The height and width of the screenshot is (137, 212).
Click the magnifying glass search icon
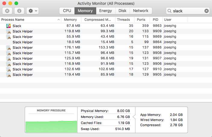coord(170,11)
